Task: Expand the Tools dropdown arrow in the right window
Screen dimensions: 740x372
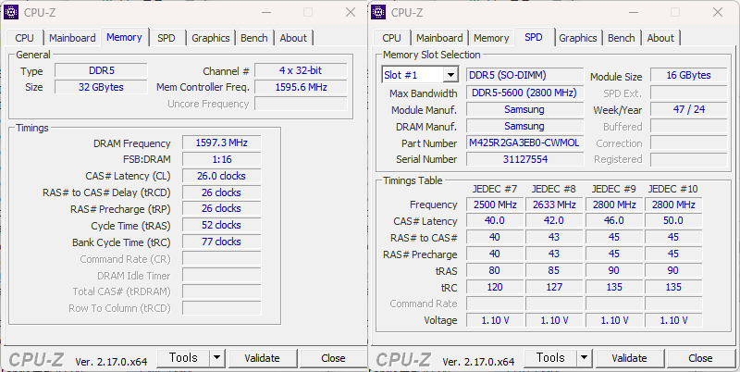Action: click(x=584, y=358)
